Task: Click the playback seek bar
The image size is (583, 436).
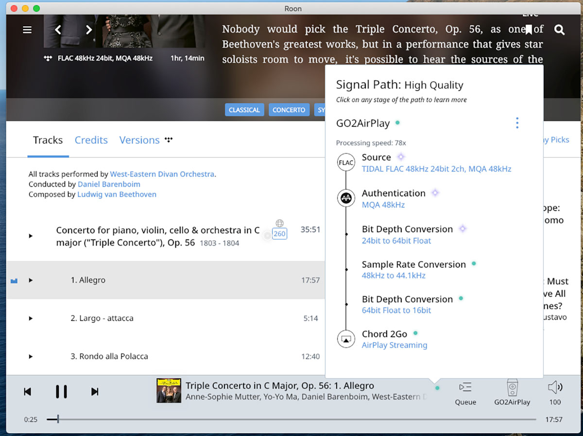Action: [x=291, y=419]
